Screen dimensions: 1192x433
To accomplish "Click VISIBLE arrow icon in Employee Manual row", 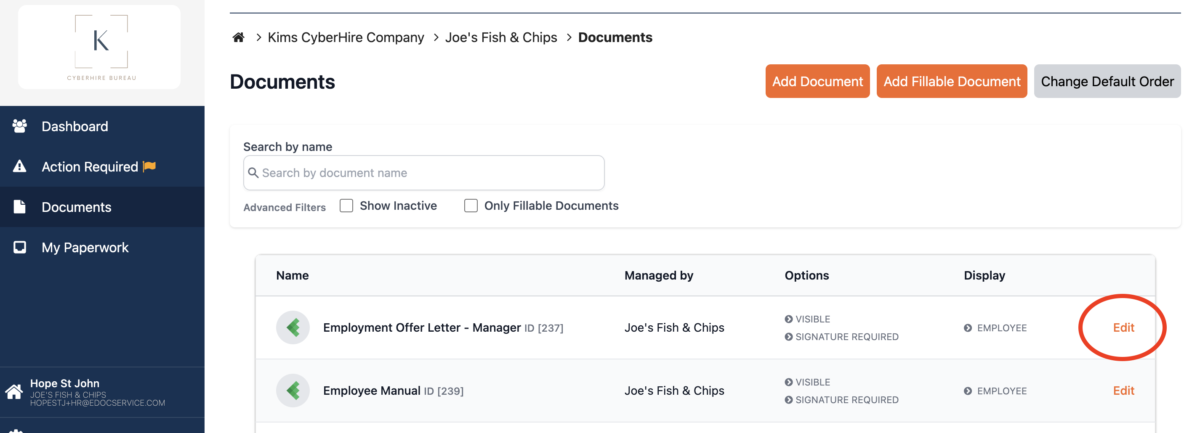I will [788, 382].
